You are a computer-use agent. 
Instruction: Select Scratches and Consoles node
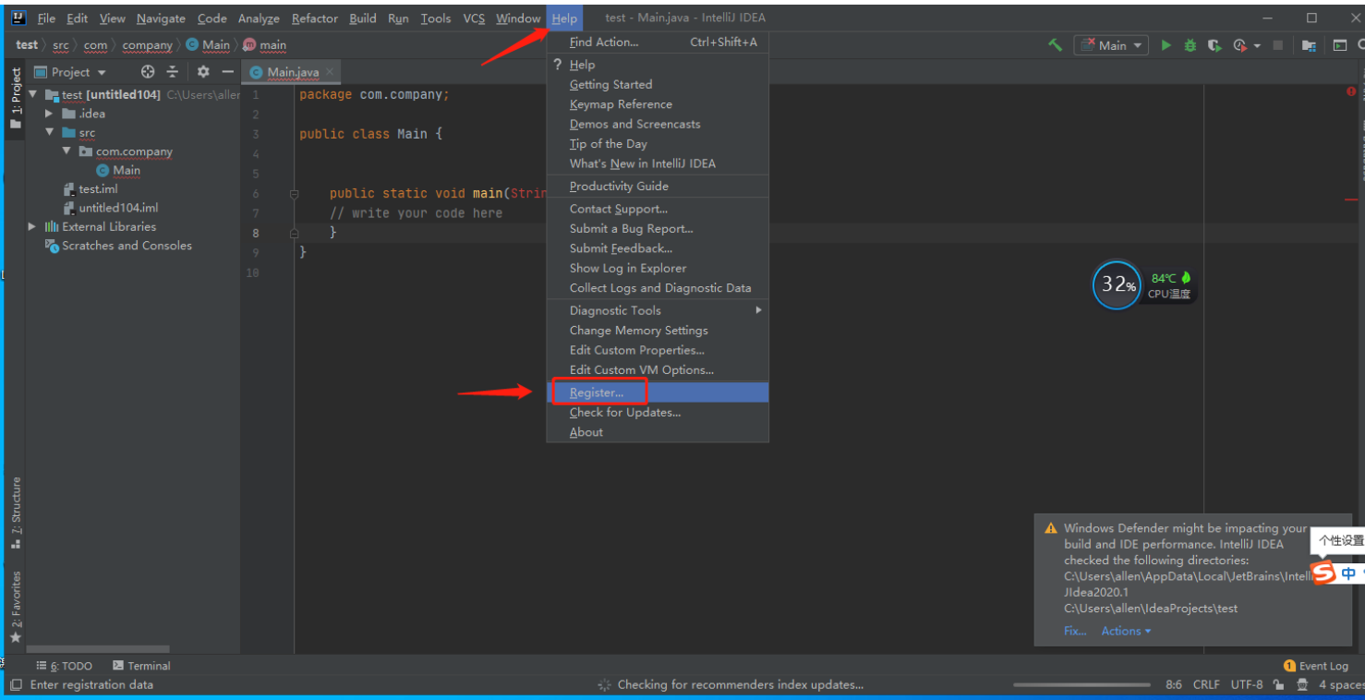(x=118, y=246)
